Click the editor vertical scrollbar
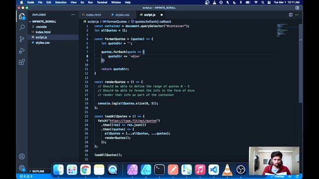This screenshot has height=179, width=319. (301, 63)
